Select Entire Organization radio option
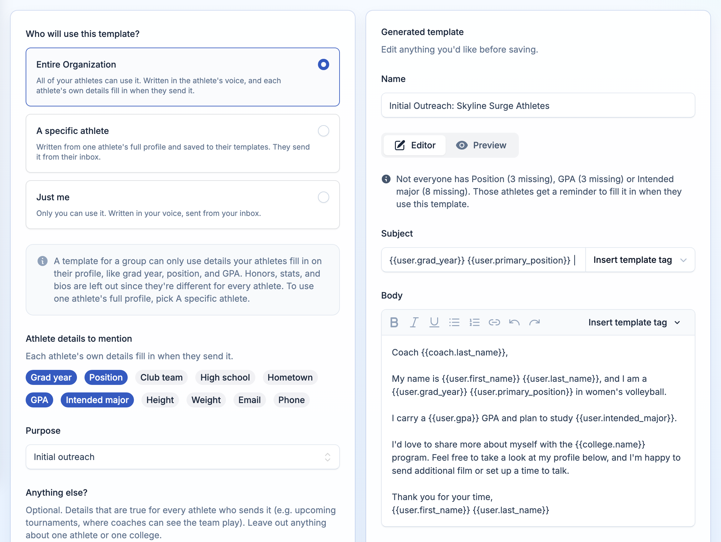 pyautogui.click(x=323, y=64)
